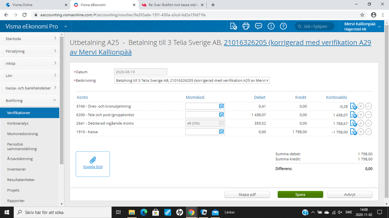The width and height of the screenshot is (389, 218).
Task: Open account analysis icon for 6200 row
Action: coord(353,115)
